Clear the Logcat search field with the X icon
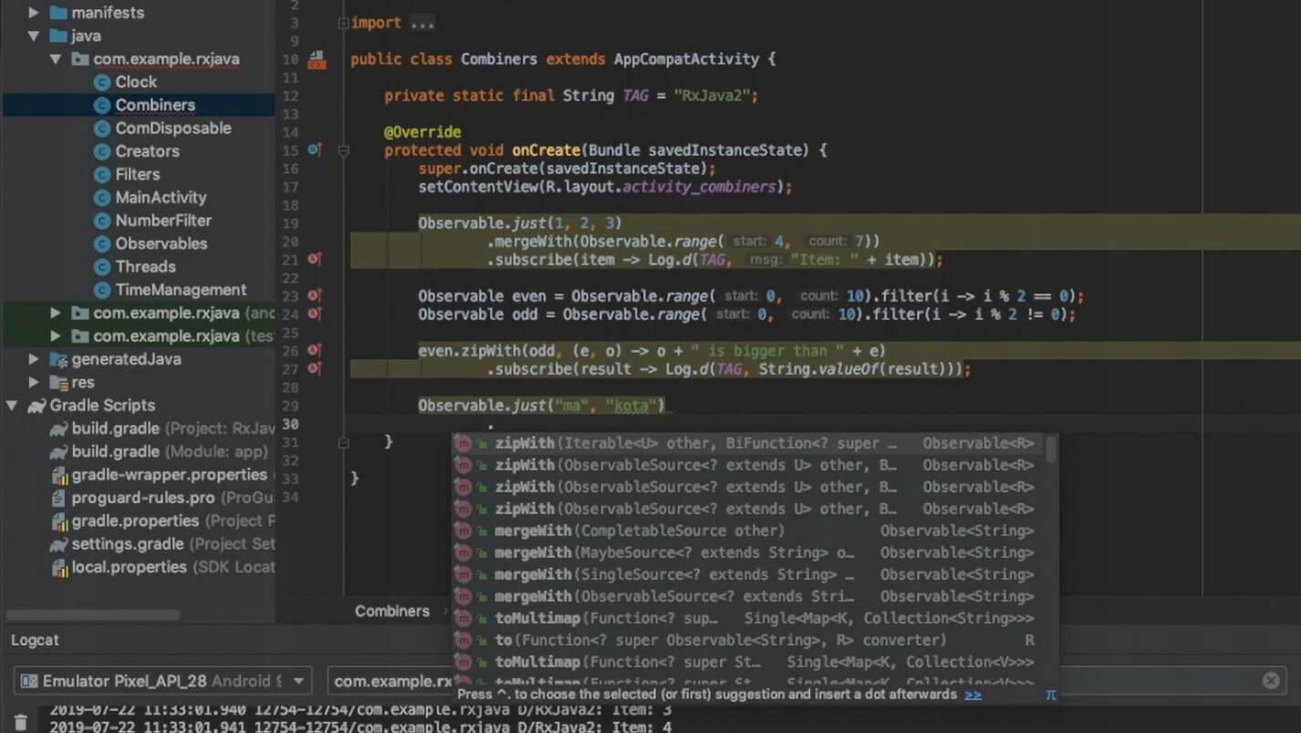 (1271, 681)
